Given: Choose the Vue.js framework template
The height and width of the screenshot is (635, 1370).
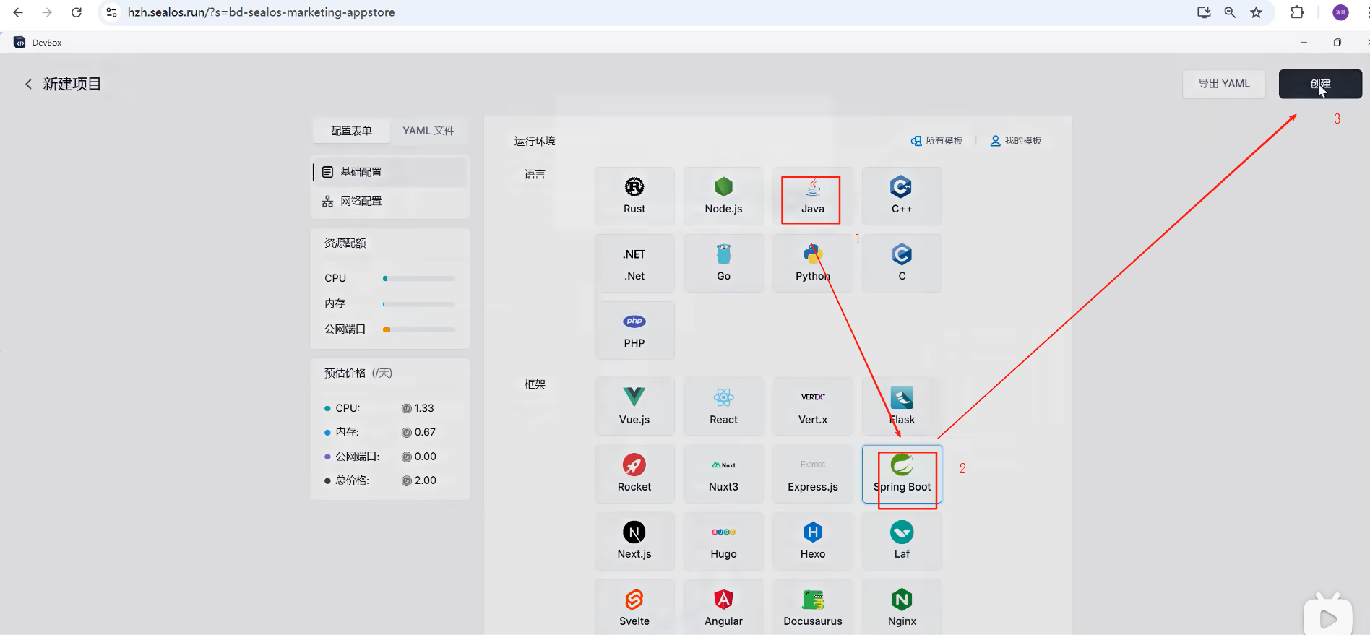Looking at the screenshot, I should pyautogui.click(x=634, y=406).
